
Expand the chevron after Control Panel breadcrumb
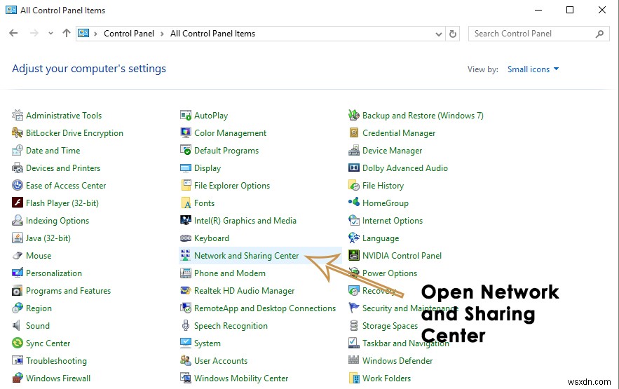point(162,34)
